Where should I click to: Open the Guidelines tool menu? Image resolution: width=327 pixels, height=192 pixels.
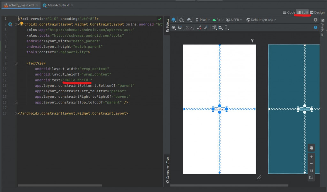[x=227, y=27]
